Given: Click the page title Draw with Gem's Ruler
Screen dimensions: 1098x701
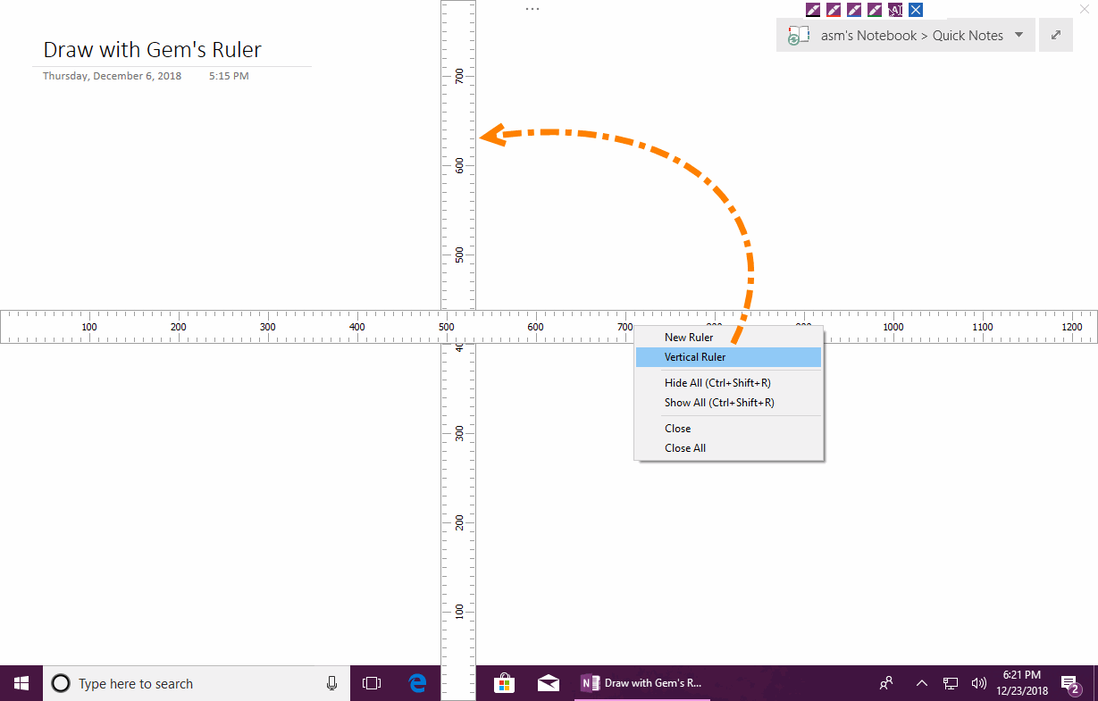Looking at the screenshot, I should [153, 49].
